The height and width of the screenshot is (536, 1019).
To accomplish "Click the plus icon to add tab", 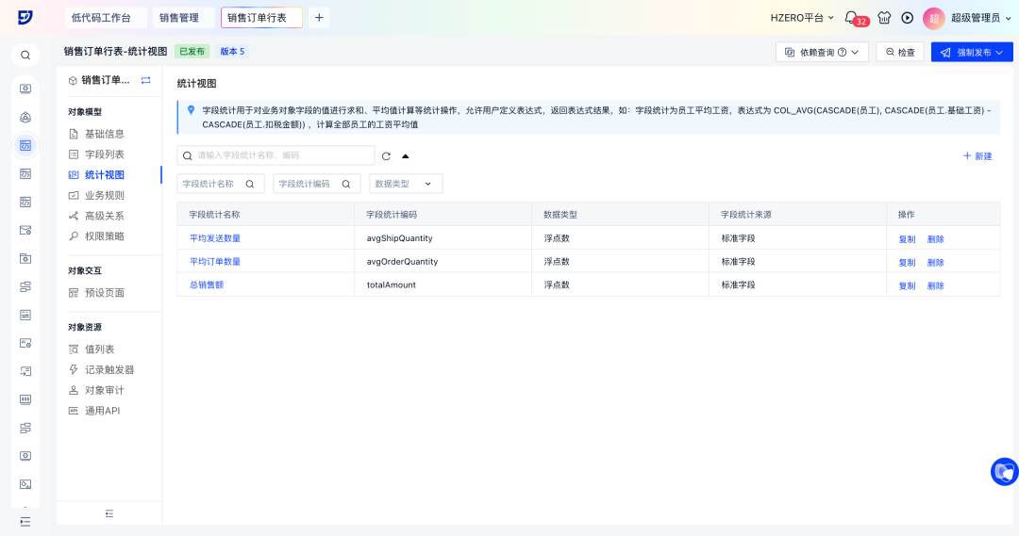I will [319, 18].
